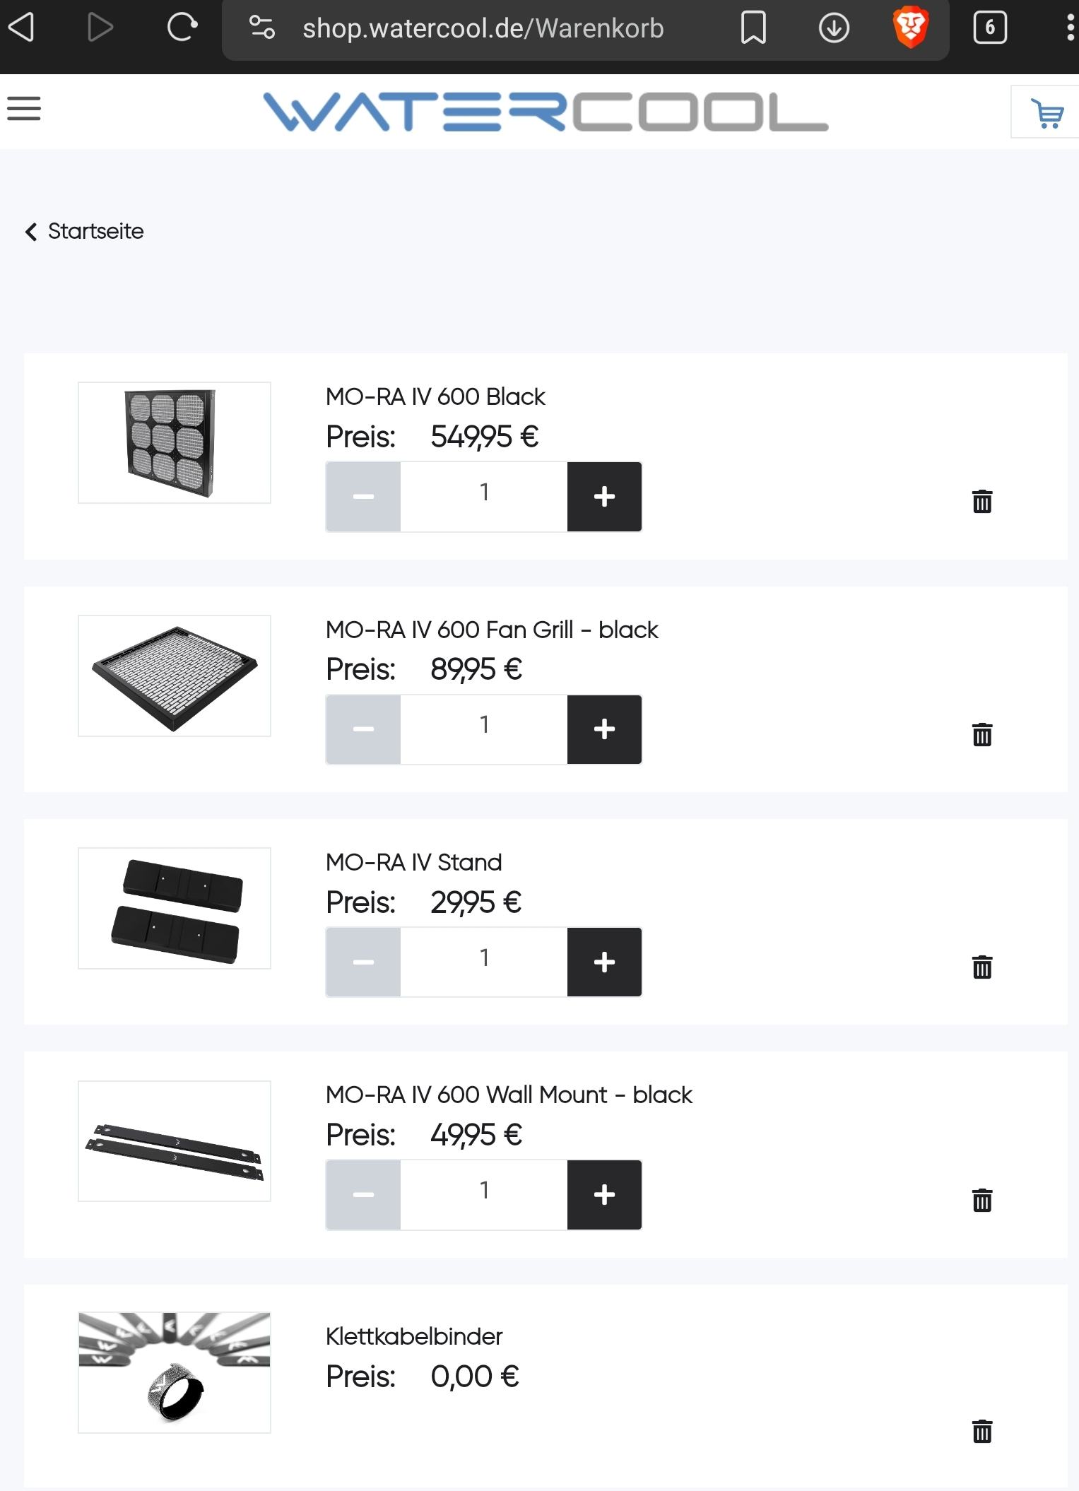
Task: Bookmark this page in the browser
Action: 753,28
